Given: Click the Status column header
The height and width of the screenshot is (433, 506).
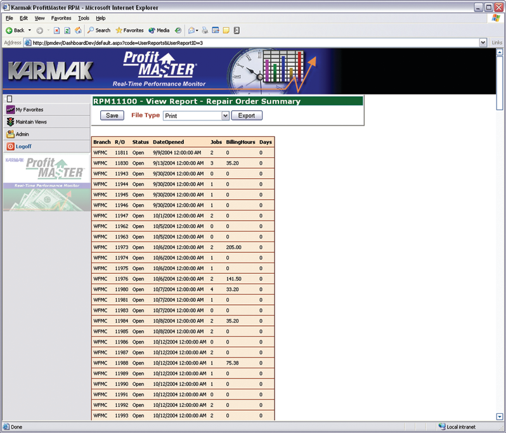Looking at the screenshot, I should [x=140, y=142].
